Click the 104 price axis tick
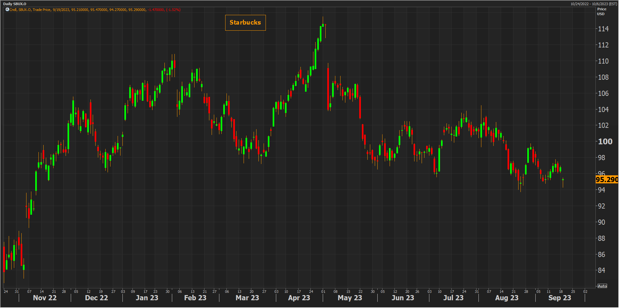Image resolution: width=619 pixels, height=308 pixels. pyautogui.click(x=603, y=110)
